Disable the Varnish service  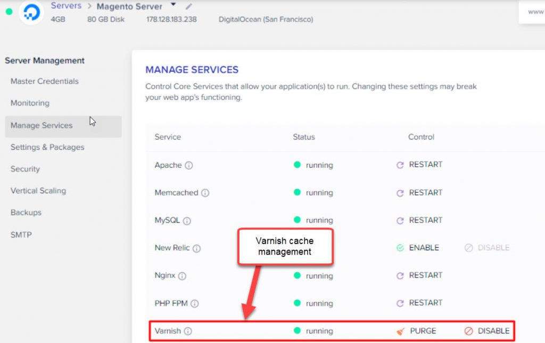click(x=487, y=331)
